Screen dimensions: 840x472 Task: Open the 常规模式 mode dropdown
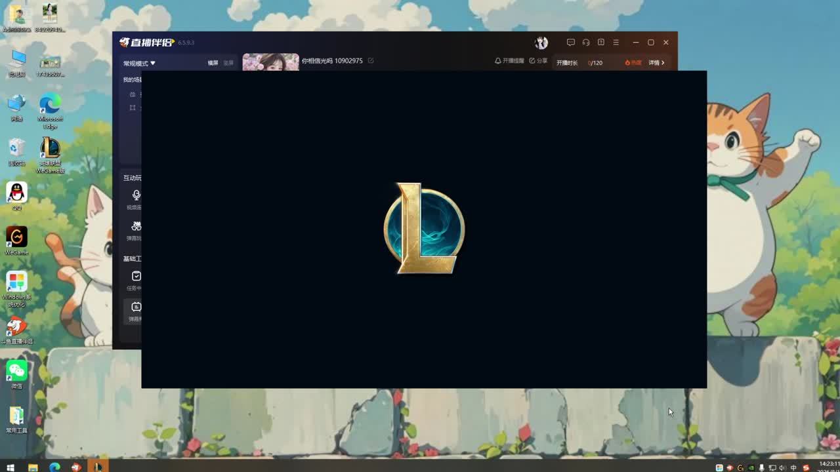click(139, 64)
